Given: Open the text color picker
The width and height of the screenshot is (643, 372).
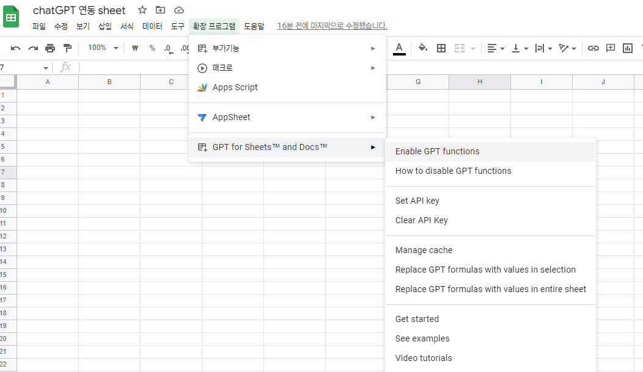Looking at the screenshot, I should click(399, 48).
